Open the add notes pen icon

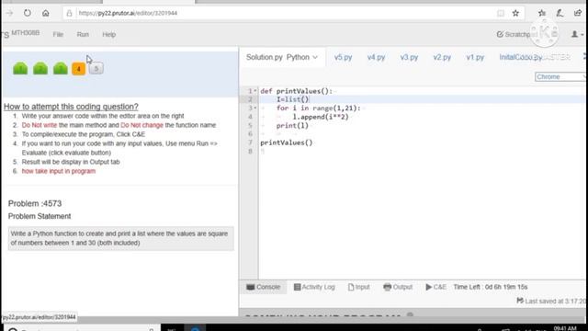pos(560,13)
